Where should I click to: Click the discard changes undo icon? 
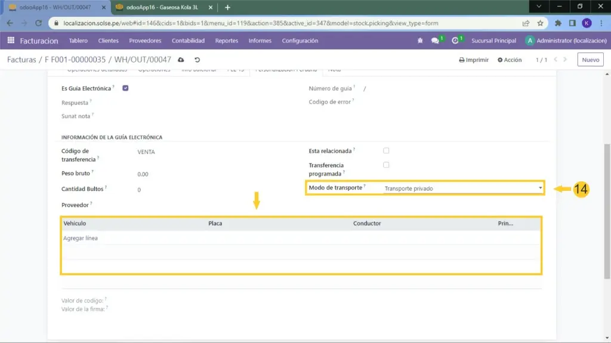click(198, 60)
